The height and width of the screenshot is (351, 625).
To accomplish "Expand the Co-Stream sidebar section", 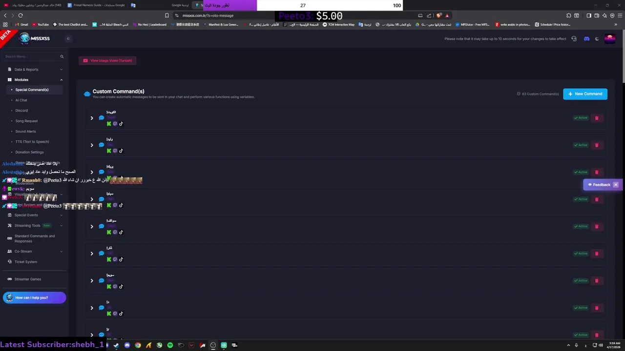I will coord(34,251).
